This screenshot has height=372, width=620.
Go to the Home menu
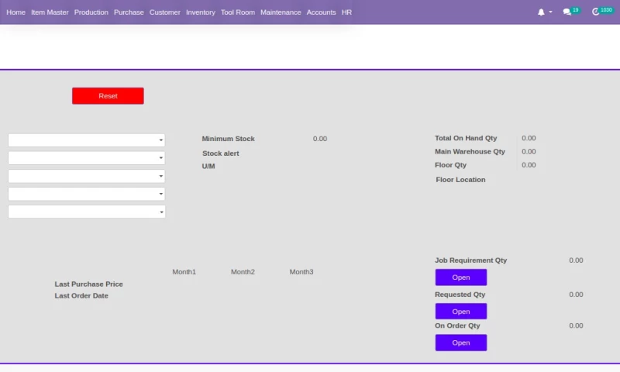tap(15, 12)
